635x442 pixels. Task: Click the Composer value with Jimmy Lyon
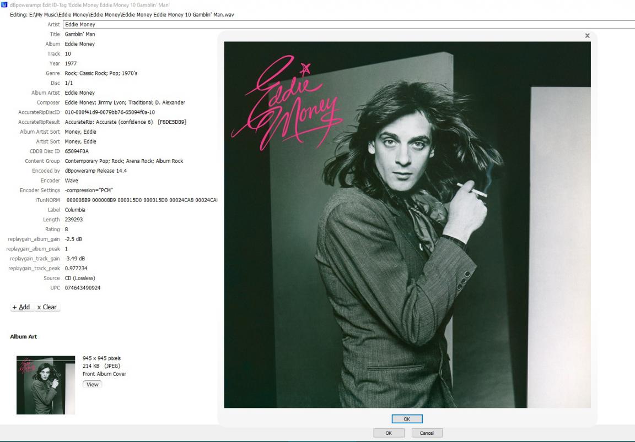tap(125, 102)
